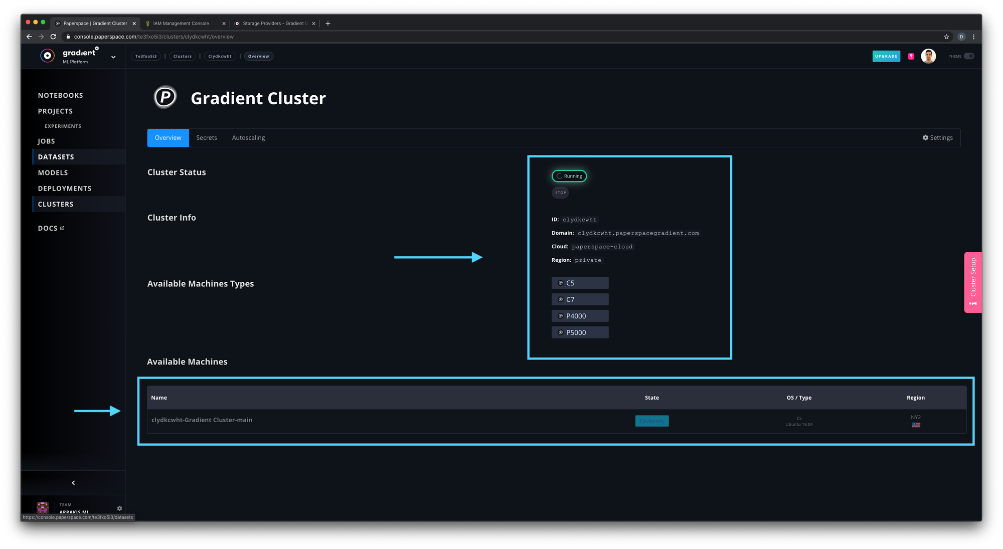Image resolution: width=1003 pixels, height=549 pixels.
Task: Open Clusters in the sidebar
Action: [x=79, y=204]
